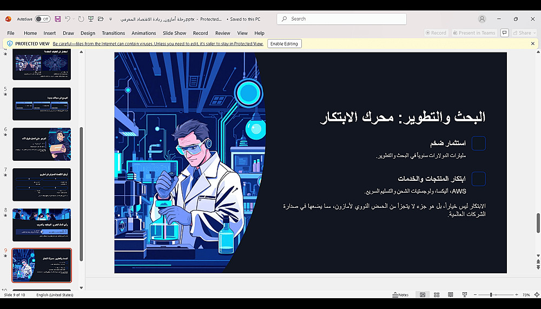Save the presentation with the disk icon
The width and height of the screenshot is (541, 309).
pyautogui.click(x=58, y=19)
